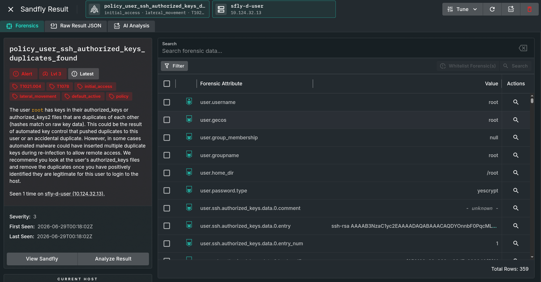Screen dimensions: 541x282
Task: Search for user.username value magnifier
Action: pyautogui.click(x=516, y=102)
